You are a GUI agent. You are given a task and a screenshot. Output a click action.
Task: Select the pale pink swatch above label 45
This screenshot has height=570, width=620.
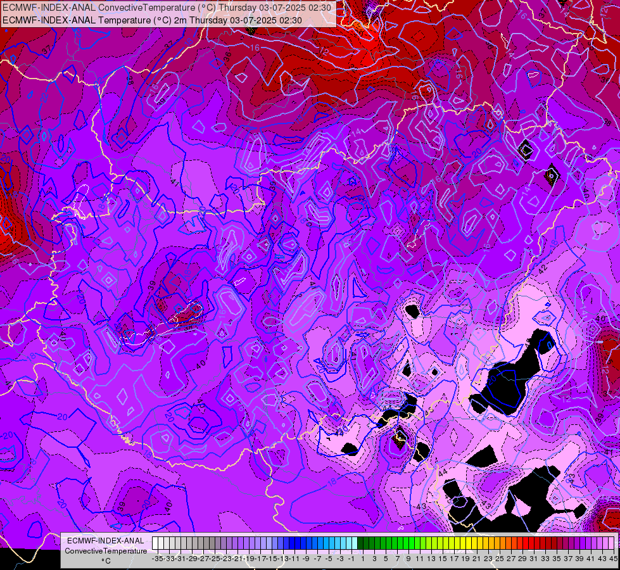611,543
